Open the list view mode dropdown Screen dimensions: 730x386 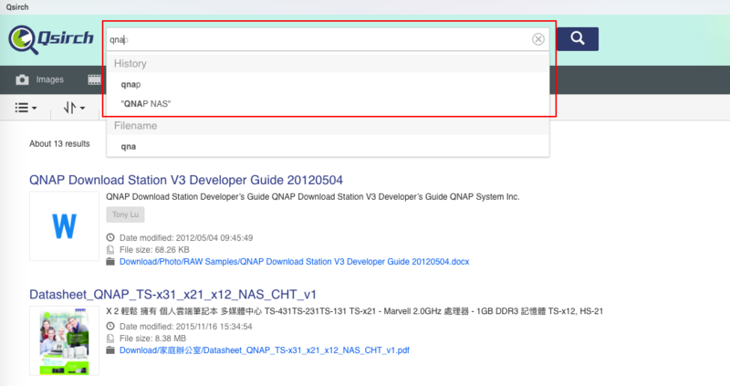[26, 108]
